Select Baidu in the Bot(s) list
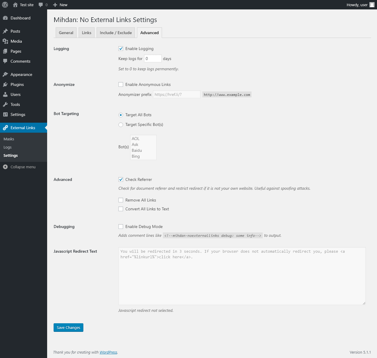This screenshot has width=377, height=358. [137, 150]
